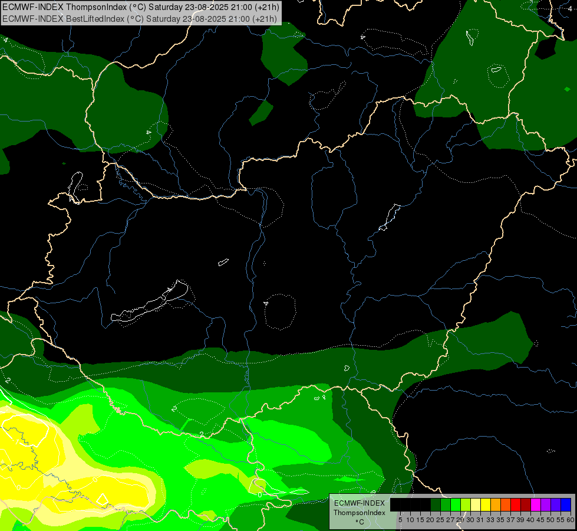
Task: Click the legend tick value 39
Action: pos(520,520)
